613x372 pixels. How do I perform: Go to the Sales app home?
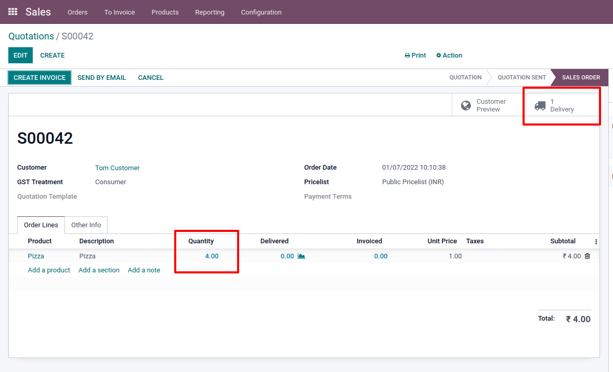pos(38,12)
